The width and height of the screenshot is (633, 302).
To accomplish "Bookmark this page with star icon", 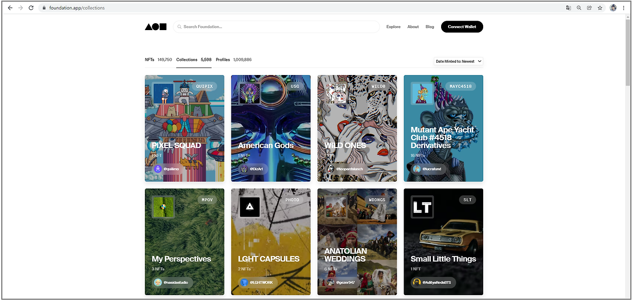I will tap(600, 8).
